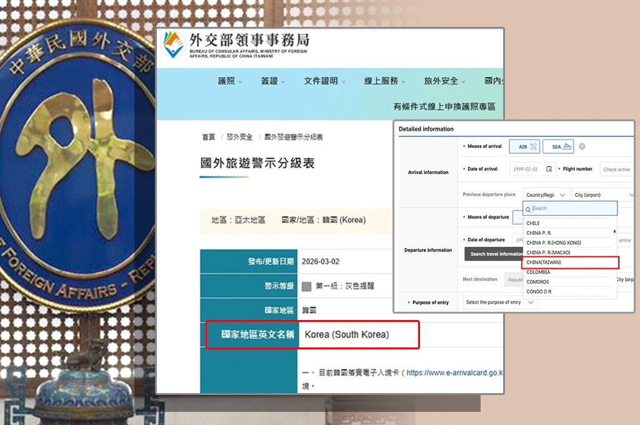Click the Search input inside the country dropdown
The width and height of the screenshot is (640, 425).
click(x=569, y=208)
